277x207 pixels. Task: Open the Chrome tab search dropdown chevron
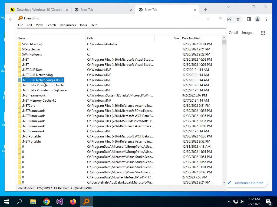(228, 7)
